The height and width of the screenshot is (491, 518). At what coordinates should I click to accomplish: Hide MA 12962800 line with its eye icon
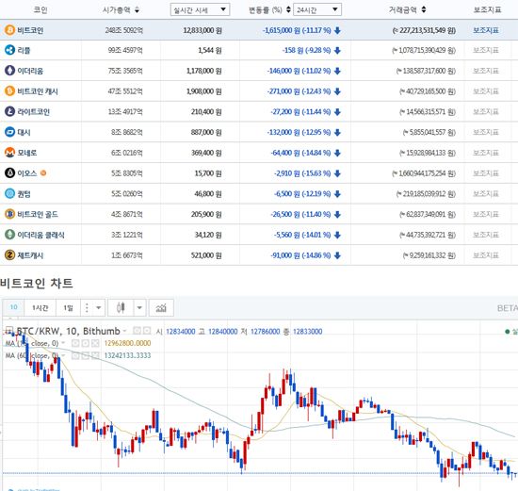pos(75,343)
